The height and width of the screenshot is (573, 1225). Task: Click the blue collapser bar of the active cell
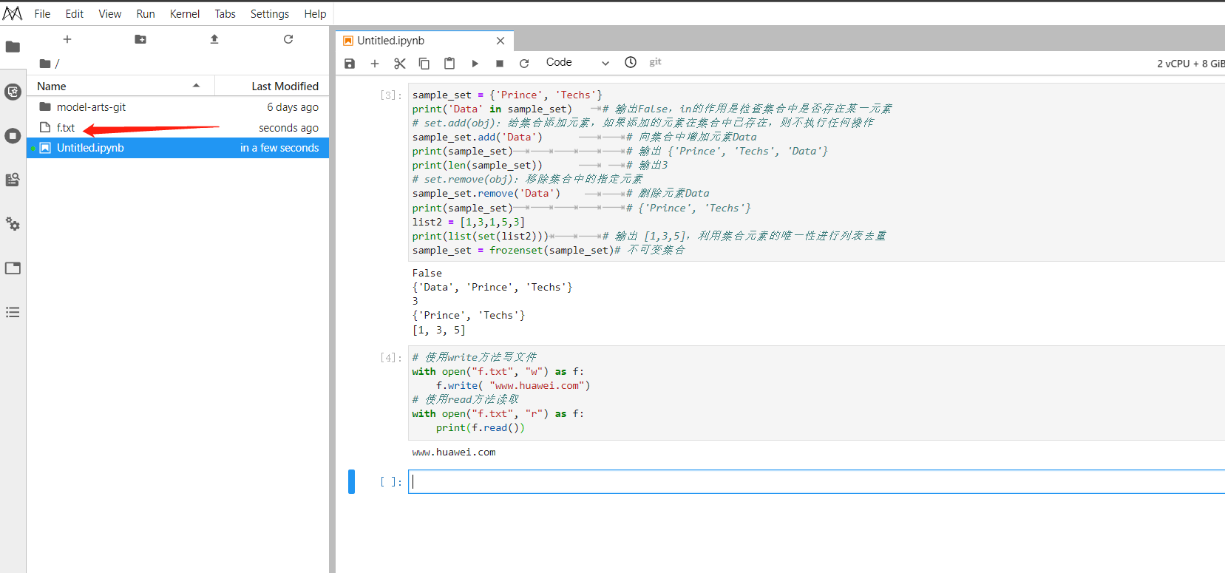[352, 481]
